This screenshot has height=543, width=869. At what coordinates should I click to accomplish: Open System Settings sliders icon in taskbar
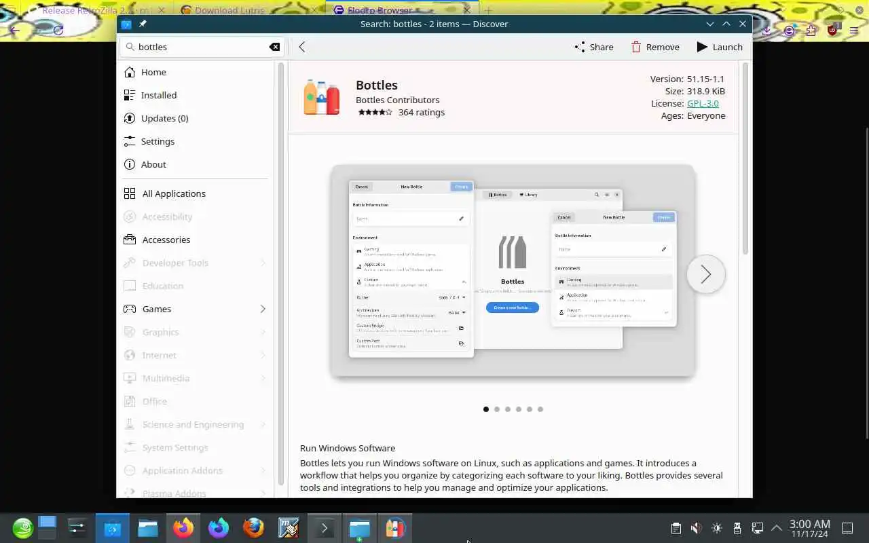tap(77, 527)
